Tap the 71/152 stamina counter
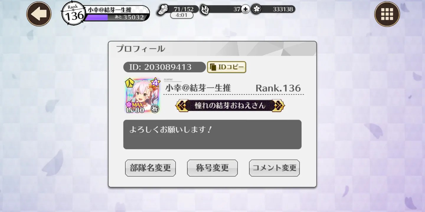 pos(184,9)
